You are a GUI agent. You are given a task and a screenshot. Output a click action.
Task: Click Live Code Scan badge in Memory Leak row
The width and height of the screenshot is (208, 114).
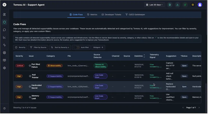tap(101, 97)
